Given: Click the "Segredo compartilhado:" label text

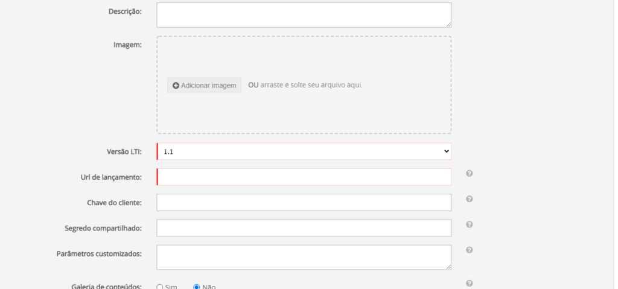Looking at the screenshot, I should [103, 228].
